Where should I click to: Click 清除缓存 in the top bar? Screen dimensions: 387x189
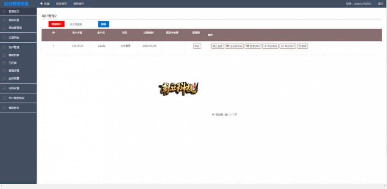pos(79,3)
